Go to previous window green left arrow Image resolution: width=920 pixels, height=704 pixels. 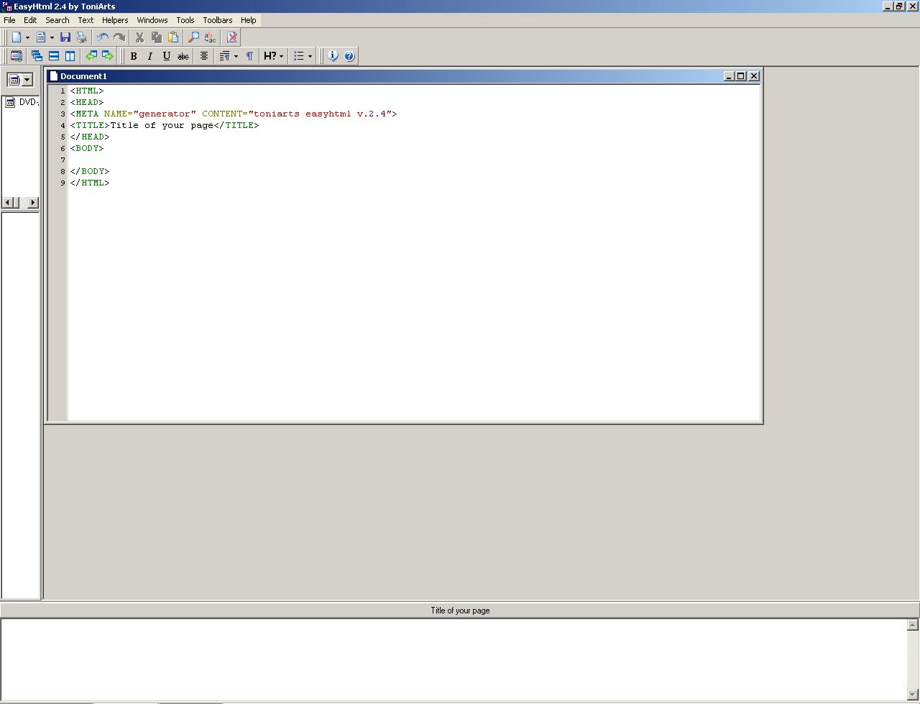point(91,56)
